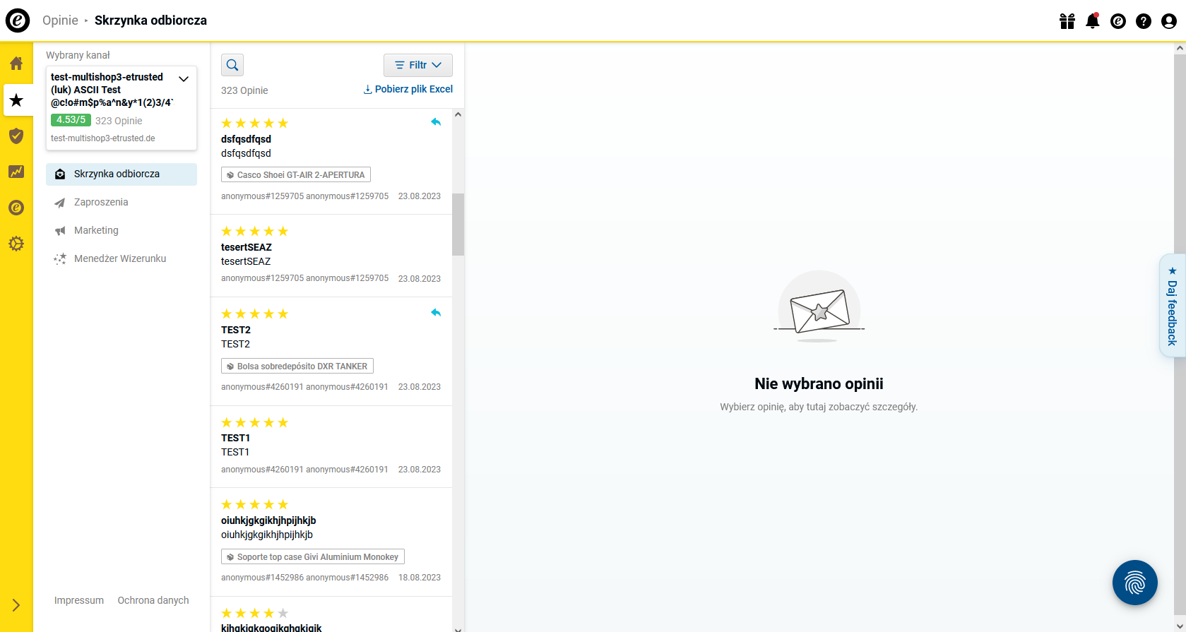Open Menedżer Wizerunku menu item
The image size is (1186, 632).
click(120, 258)
